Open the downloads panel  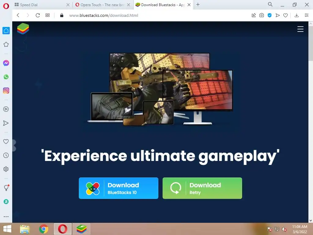(296, 15)
